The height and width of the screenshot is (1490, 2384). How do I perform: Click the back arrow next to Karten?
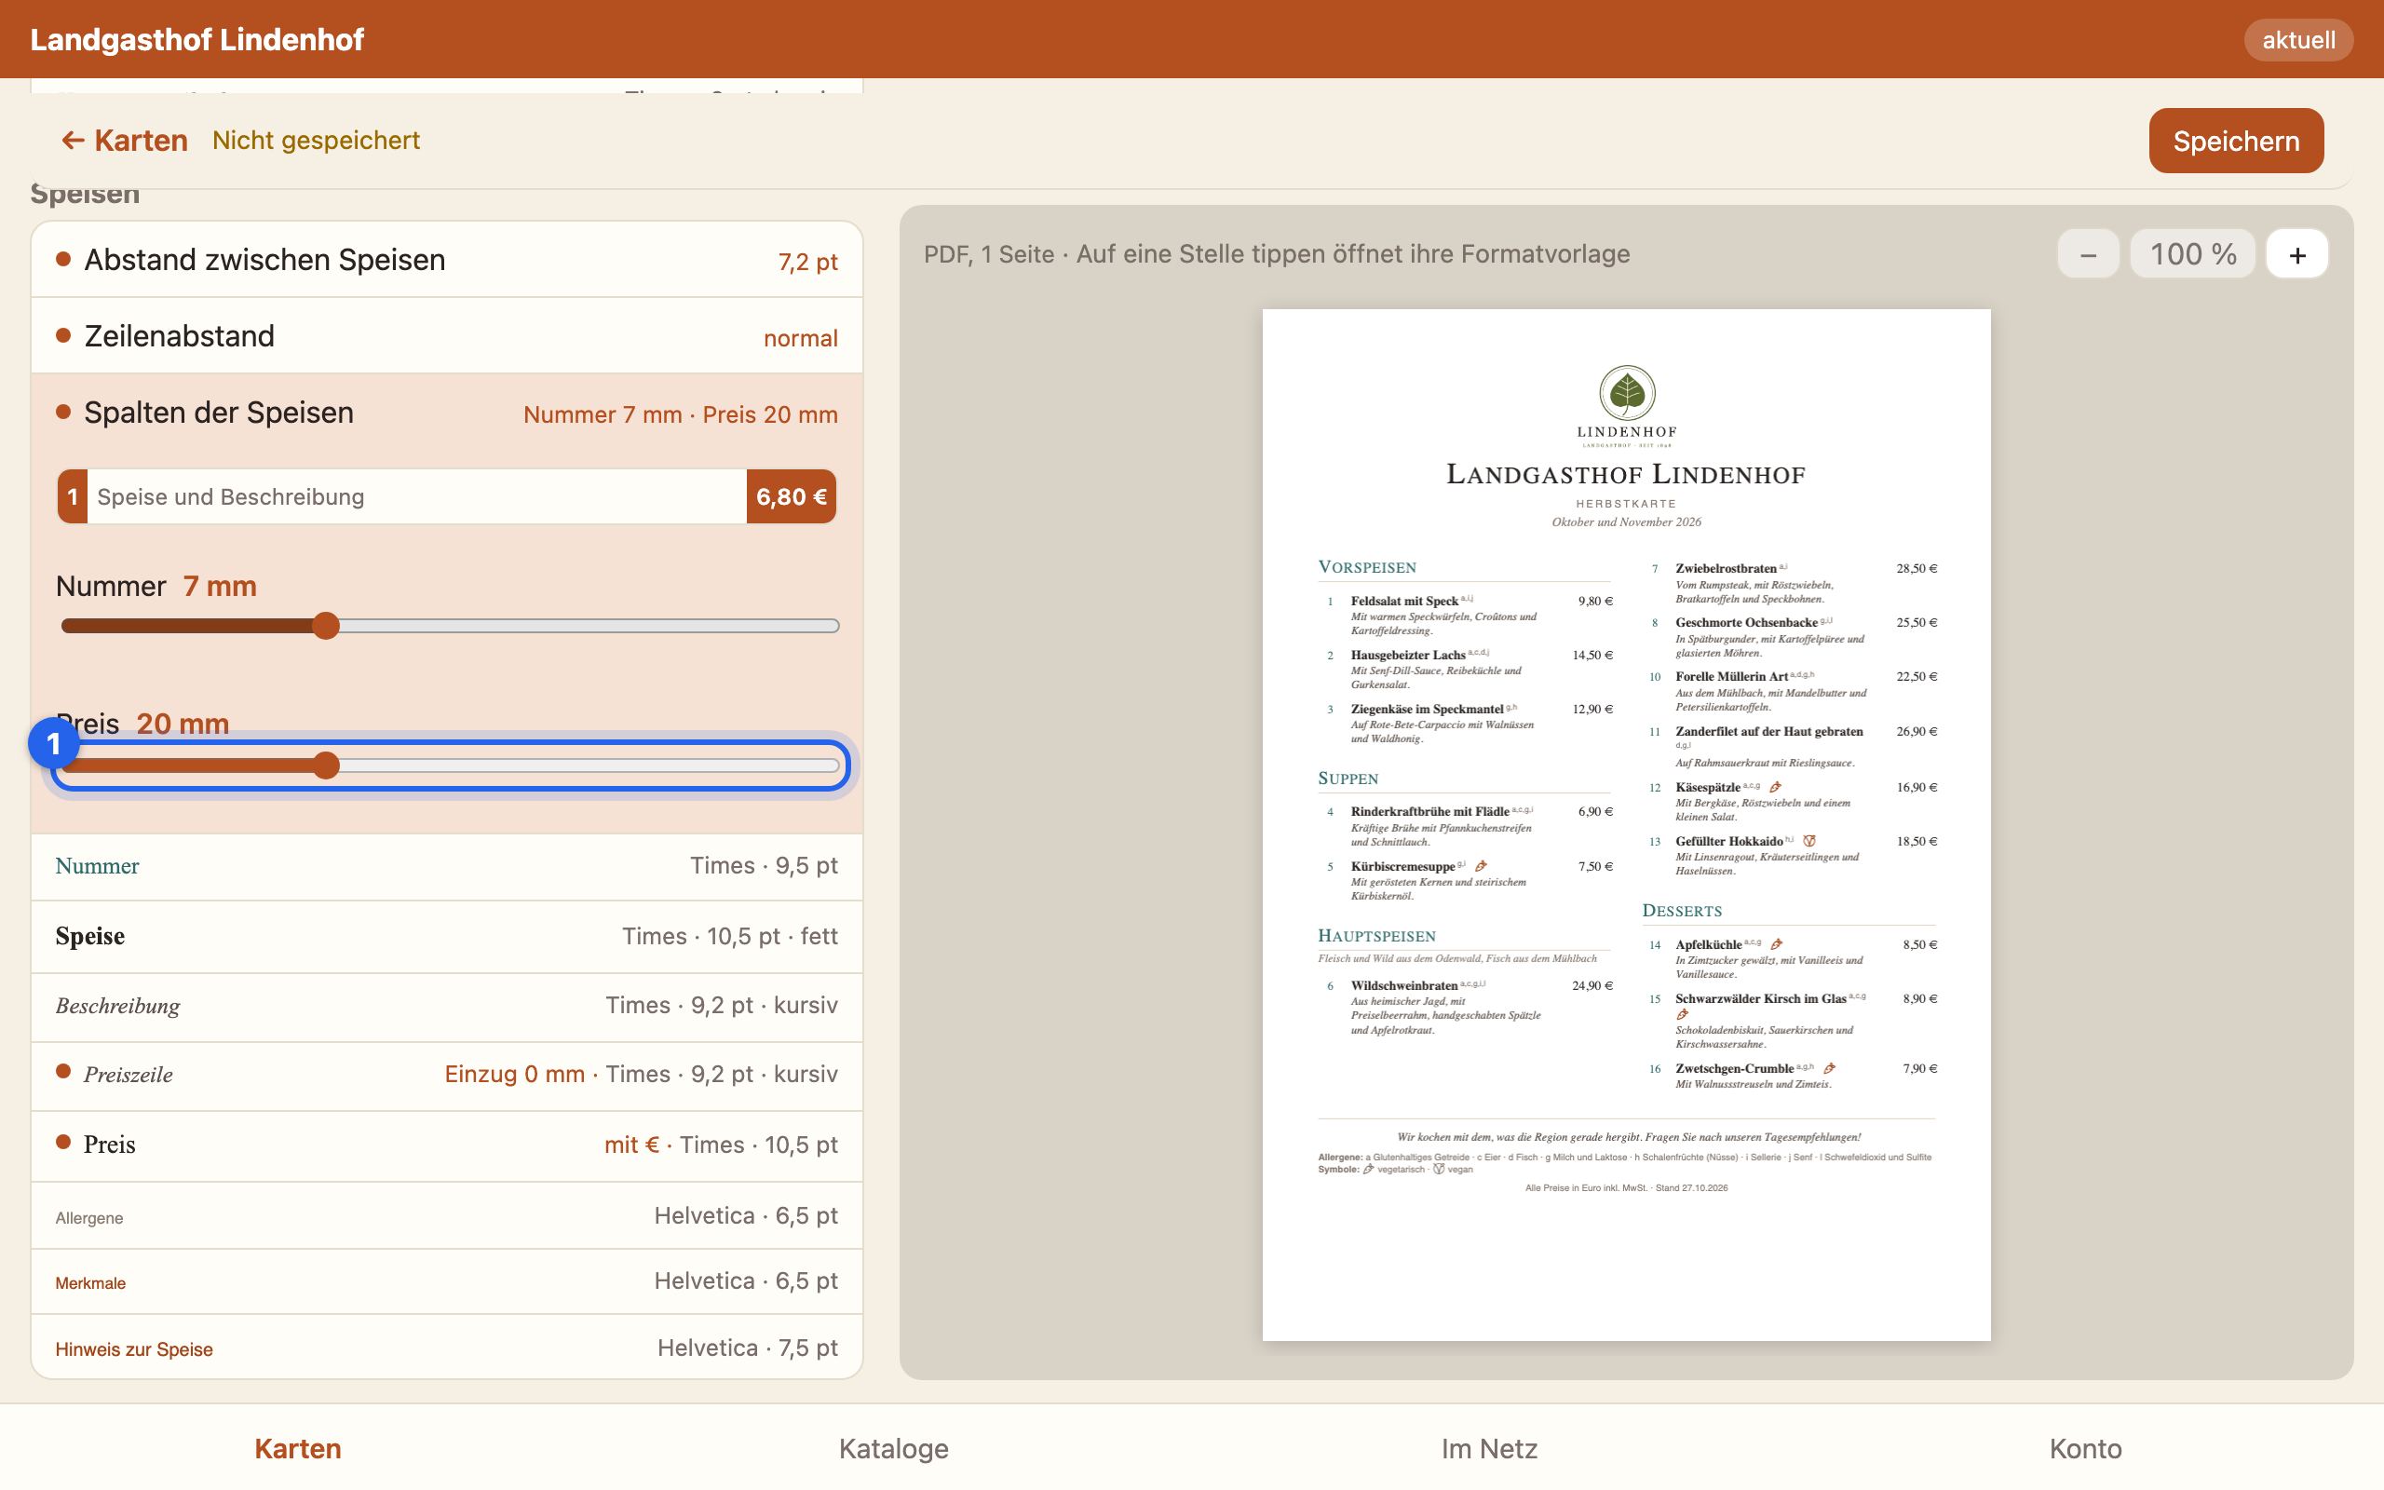point(72,141)
